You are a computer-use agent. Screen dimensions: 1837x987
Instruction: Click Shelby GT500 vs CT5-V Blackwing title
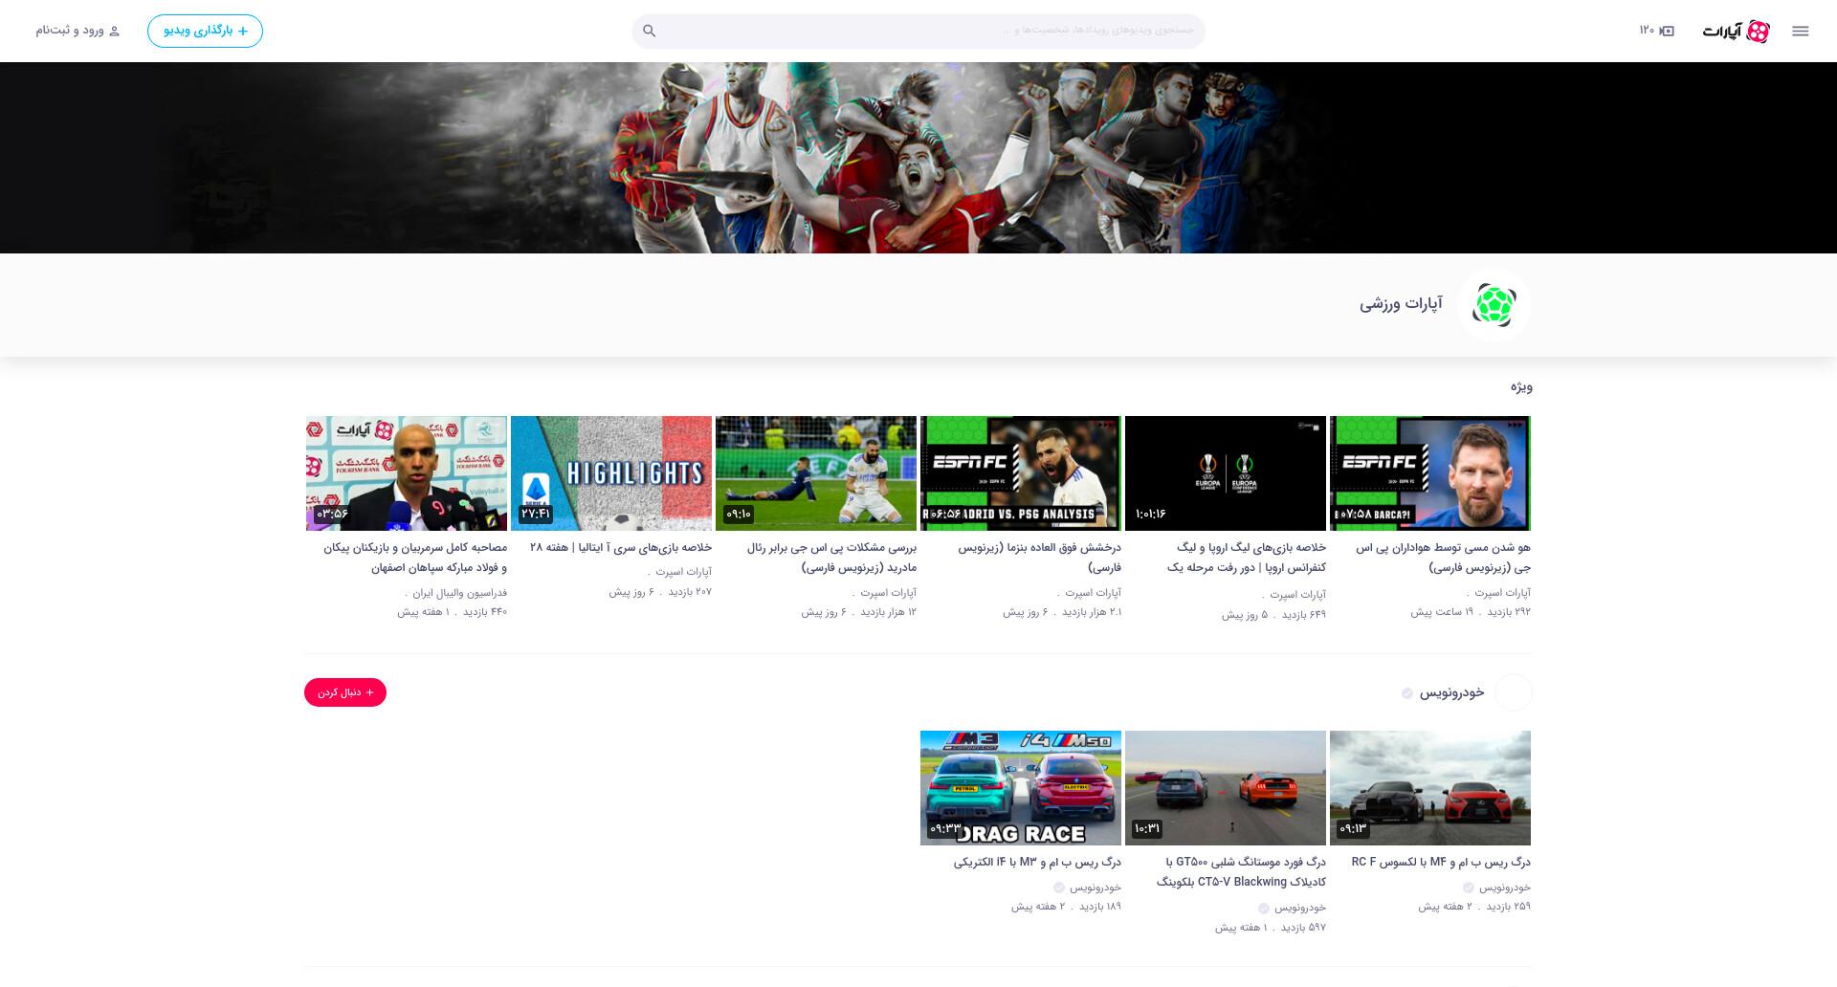[1241, 872]
